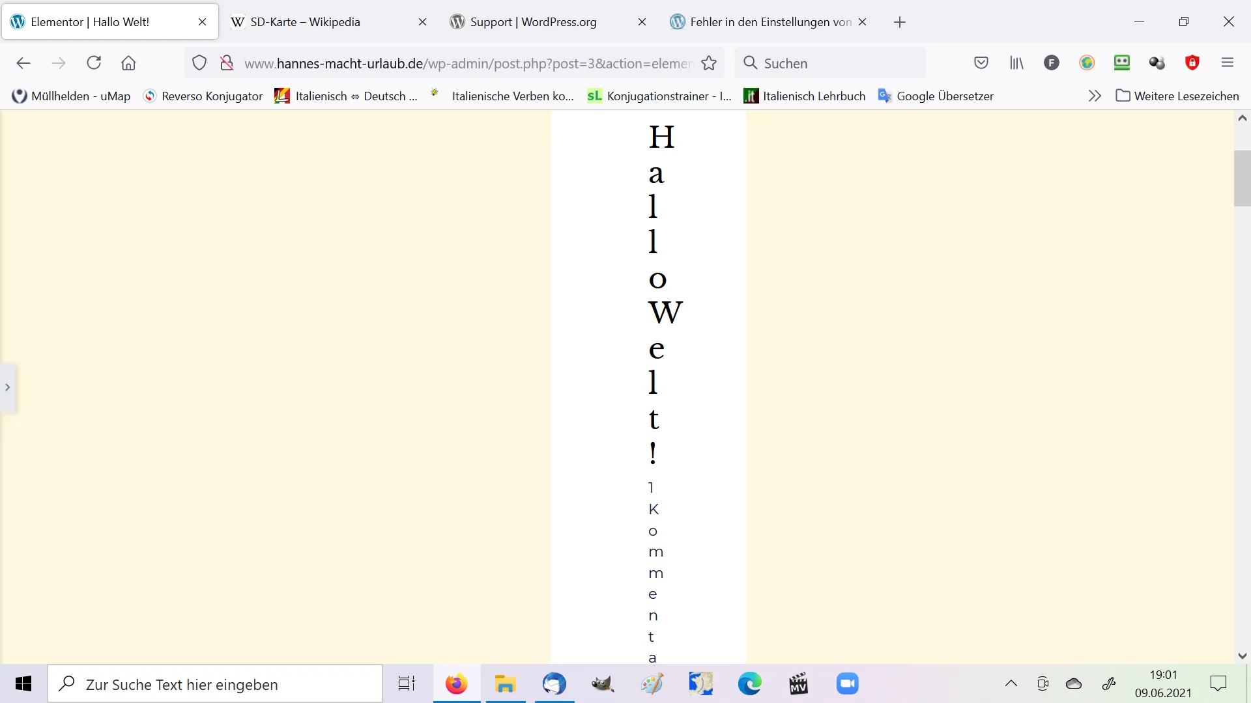Open the Müllhelden - uMap bookmark

(x=72, y=96)
